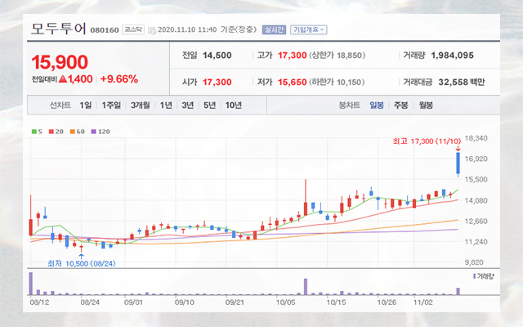The image size is (523, 327).
Task: Click the 09/21 date axis label
Action: [x=235, y=302]
